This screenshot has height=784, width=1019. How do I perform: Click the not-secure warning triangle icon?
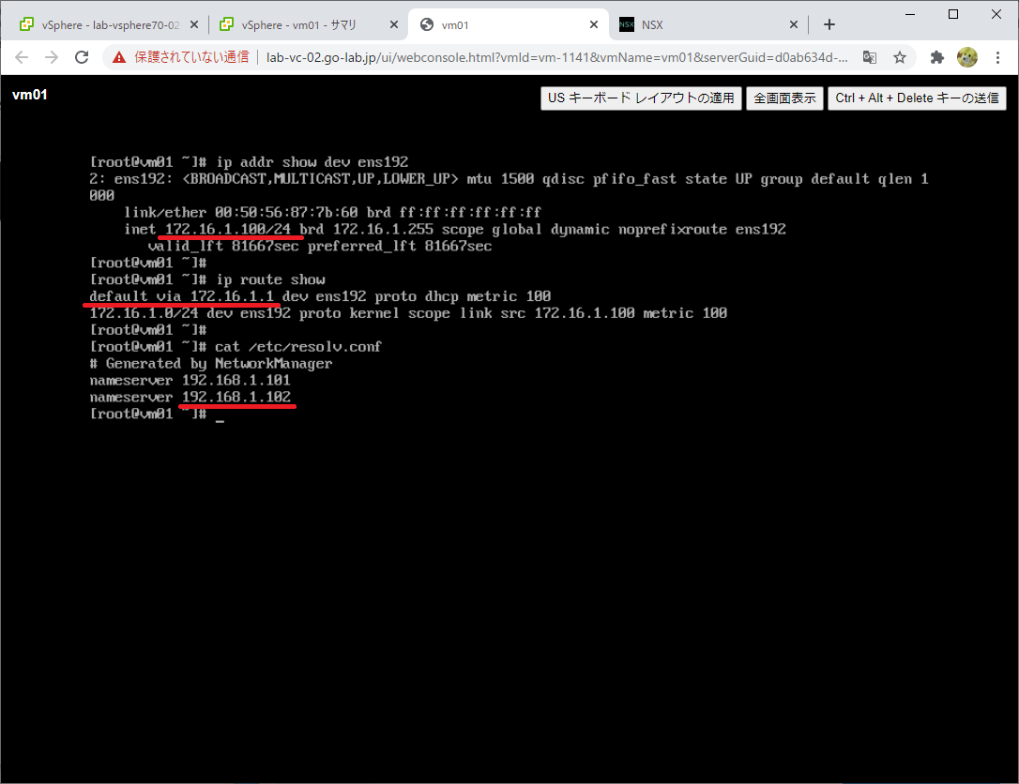119,58
